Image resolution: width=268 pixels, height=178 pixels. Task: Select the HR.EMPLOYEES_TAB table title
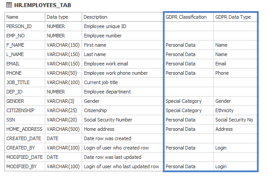[x=43, y=5]
